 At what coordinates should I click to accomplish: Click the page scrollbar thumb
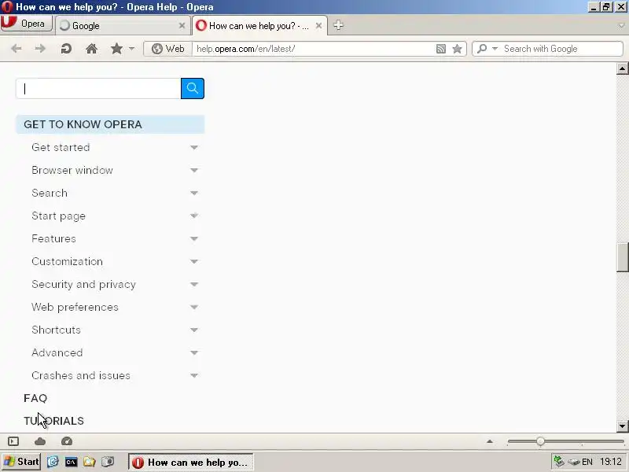coord(622,257)
